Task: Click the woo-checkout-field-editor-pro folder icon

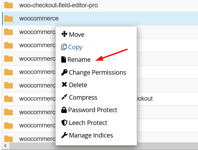Action: (x=8, y=5)
